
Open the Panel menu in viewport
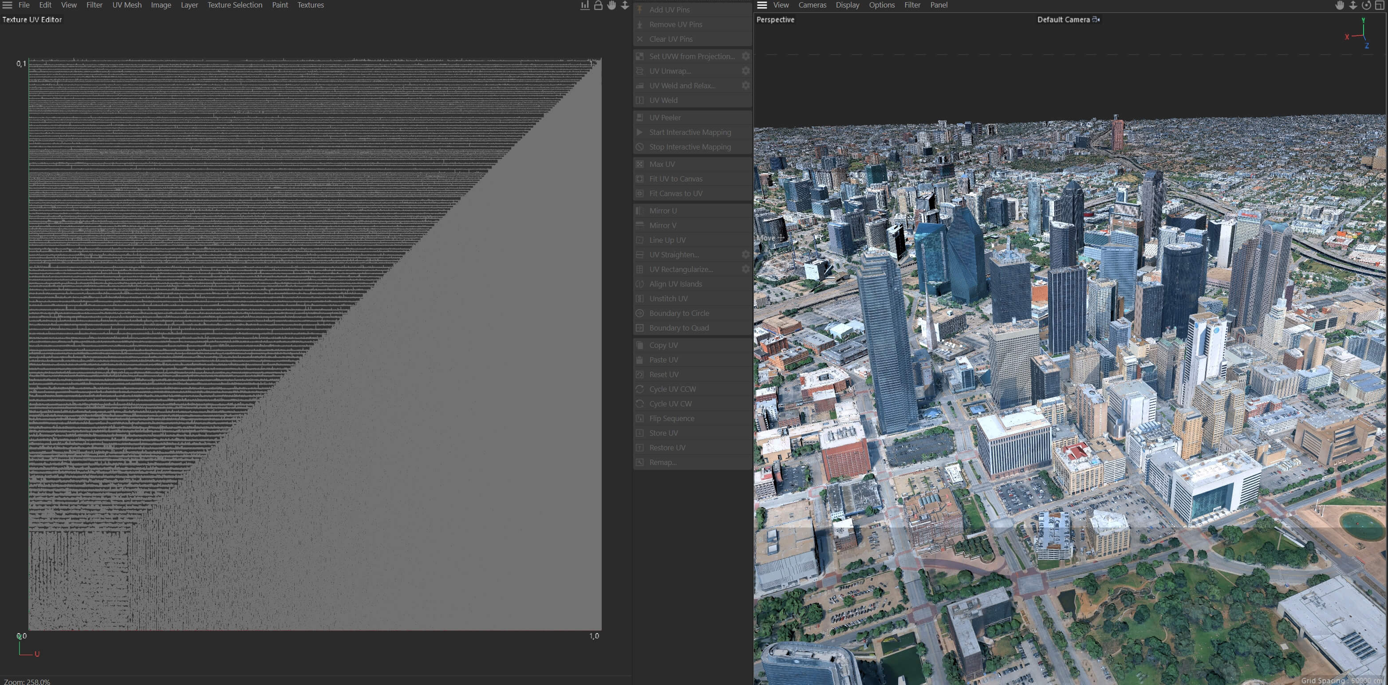tap(939, 5)
